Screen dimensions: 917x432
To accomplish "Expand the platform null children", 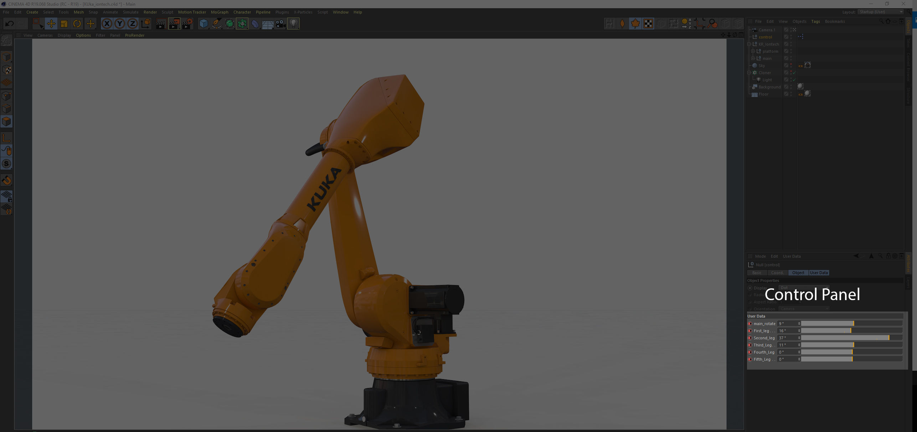I will [753, 51].
